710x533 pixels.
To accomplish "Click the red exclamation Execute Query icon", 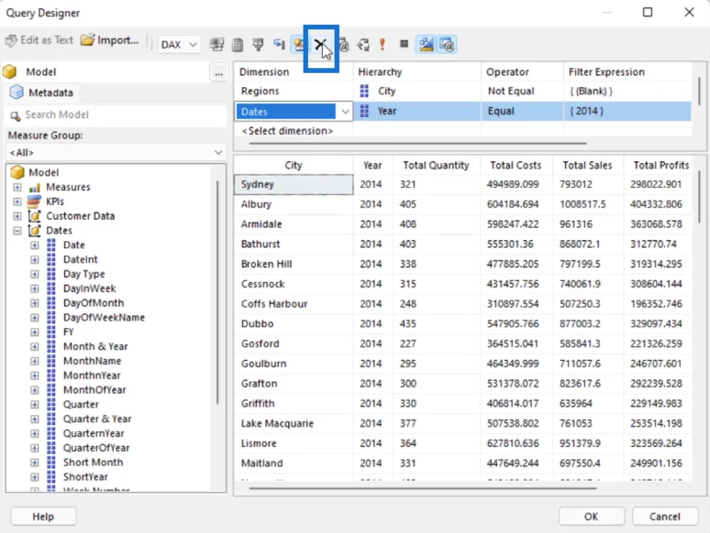I will point(383,44).
